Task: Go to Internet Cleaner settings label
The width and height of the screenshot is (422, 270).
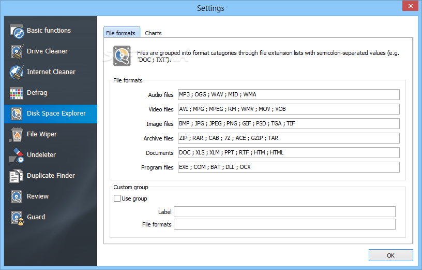Action: (x=51, y=72)
